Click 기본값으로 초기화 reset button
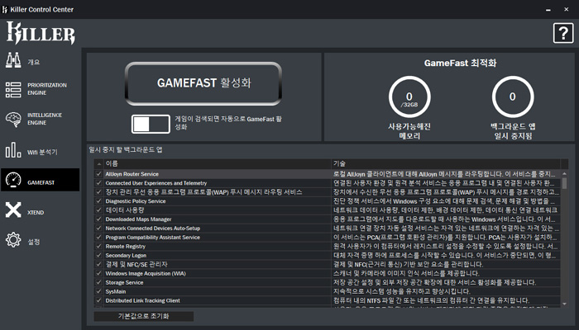Screen dimensions: 579x330 (144, 316)
